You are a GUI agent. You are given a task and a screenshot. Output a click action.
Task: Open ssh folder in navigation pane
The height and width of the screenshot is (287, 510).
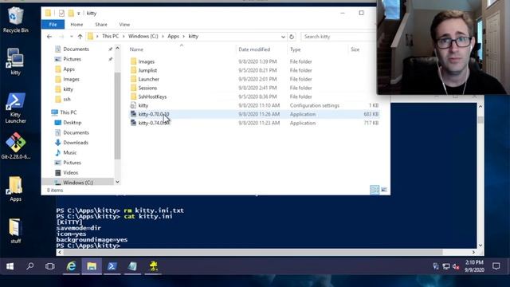[x=67, y=99]
